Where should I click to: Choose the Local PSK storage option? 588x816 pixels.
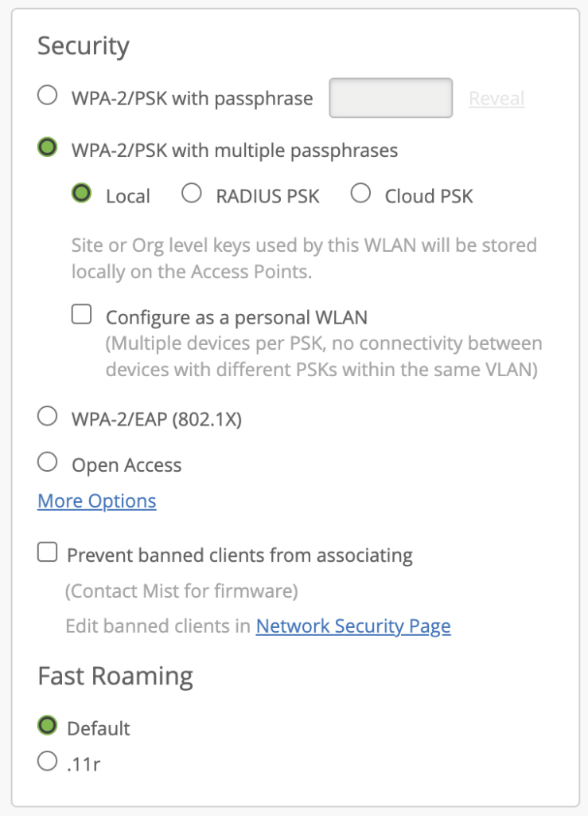81,194
